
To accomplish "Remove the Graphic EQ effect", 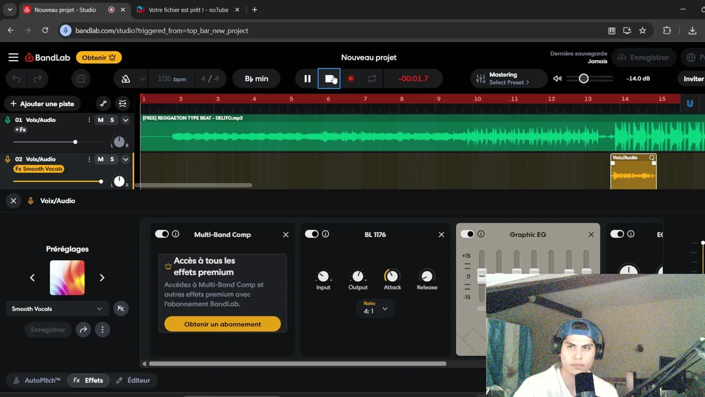I will point(591,235).
